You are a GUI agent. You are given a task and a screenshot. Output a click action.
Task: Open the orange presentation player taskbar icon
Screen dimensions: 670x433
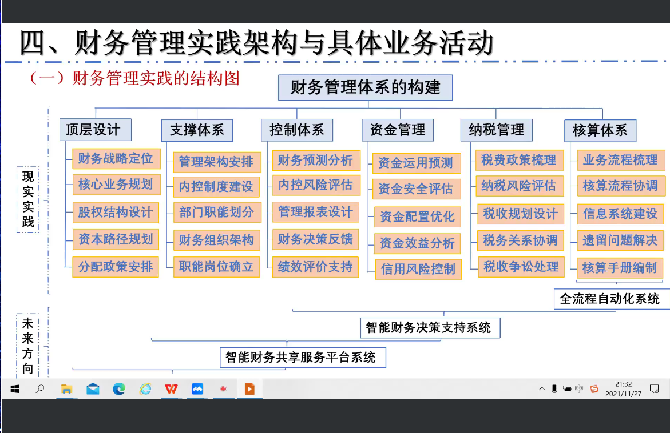pos(249,389)
